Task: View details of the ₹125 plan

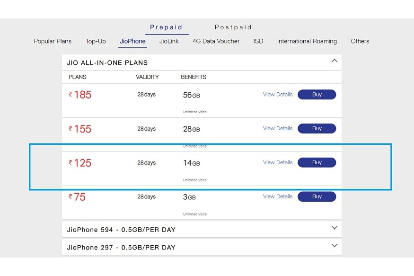Action: [x=278, y=162]
